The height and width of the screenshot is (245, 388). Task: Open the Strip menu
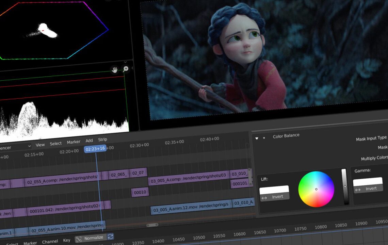pyautogui.click(x=102, y=140)
